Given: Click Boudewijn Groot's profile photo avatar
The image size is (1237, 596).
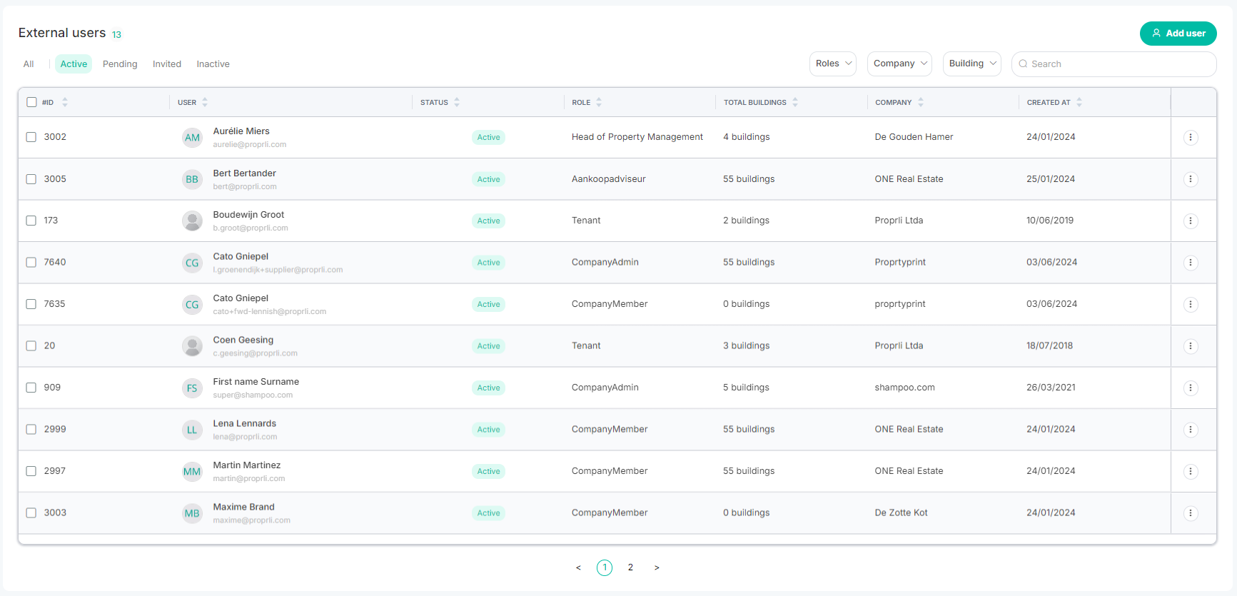Looking at the screenshot, I should pos(192,221).
